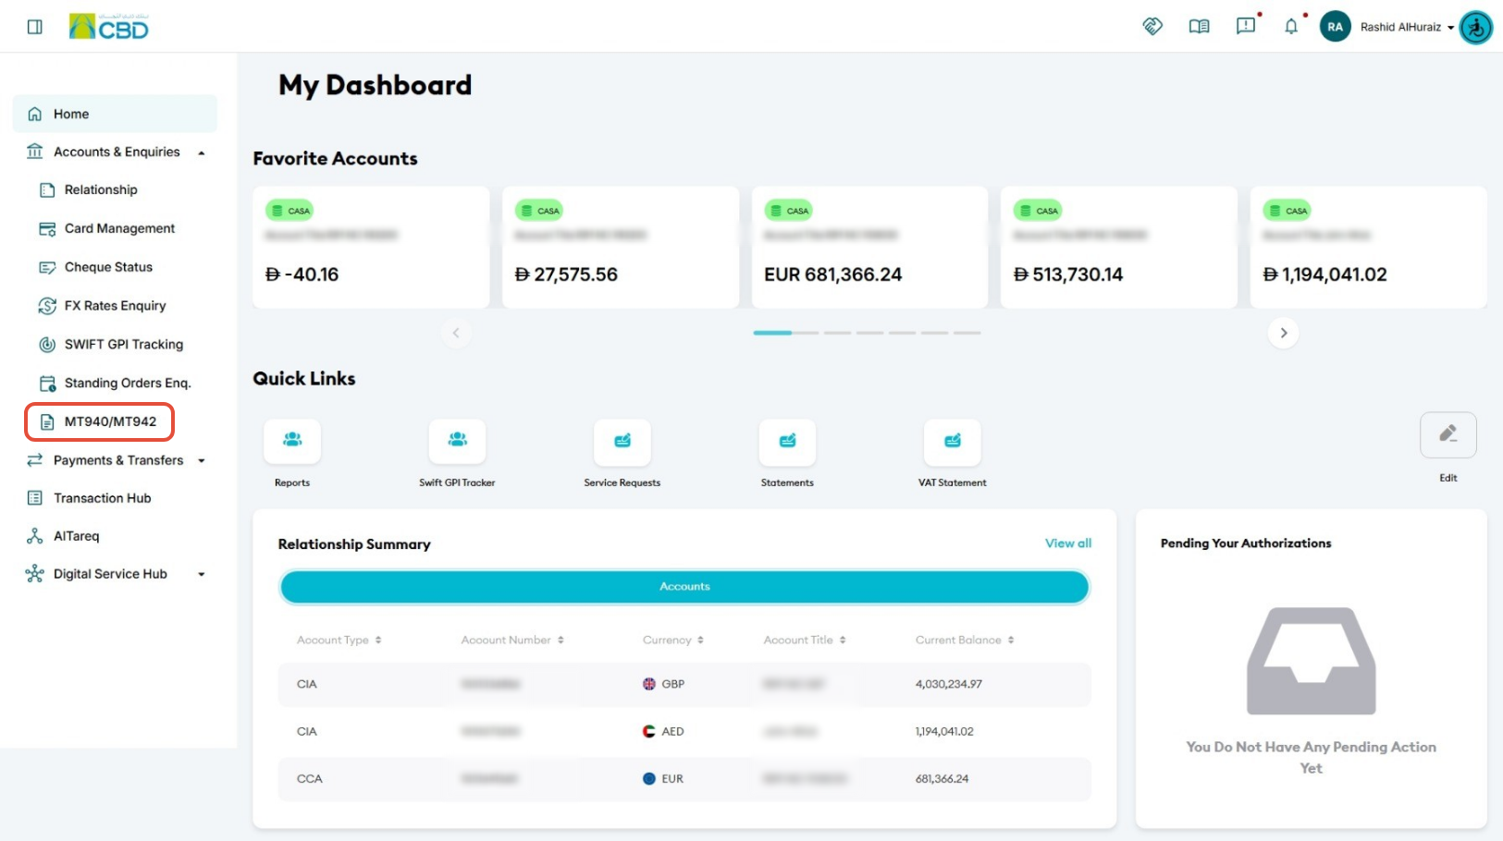This screenshot has height=841, width=1503.
Task: Open the user guide book icon
Action: [x=1199, y=27]
